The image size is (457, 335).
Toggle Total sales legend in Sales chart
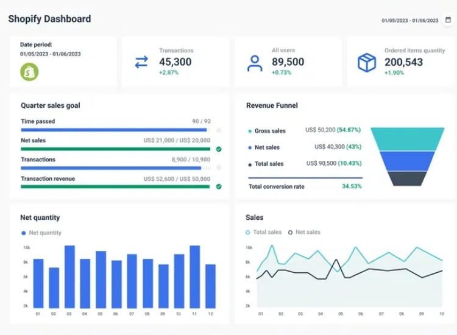tap(264, 232)
